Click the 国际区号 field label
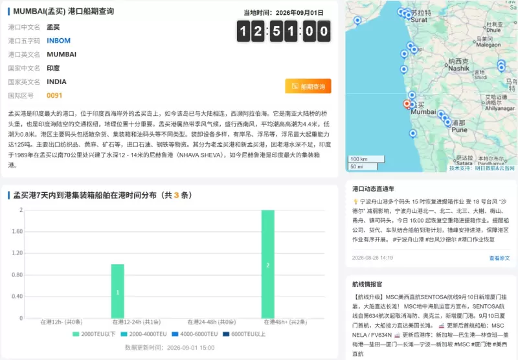Image resolution: width=518 pixels, height=360 pixels. (x=21, y=96)
